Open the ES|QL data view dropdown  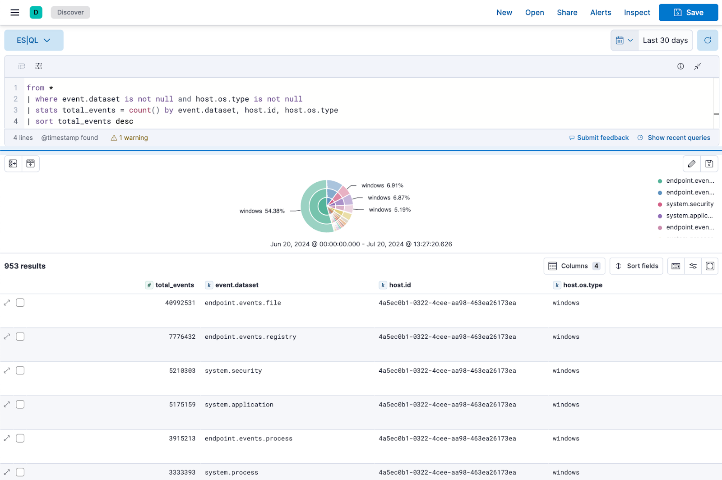[34, 40]
